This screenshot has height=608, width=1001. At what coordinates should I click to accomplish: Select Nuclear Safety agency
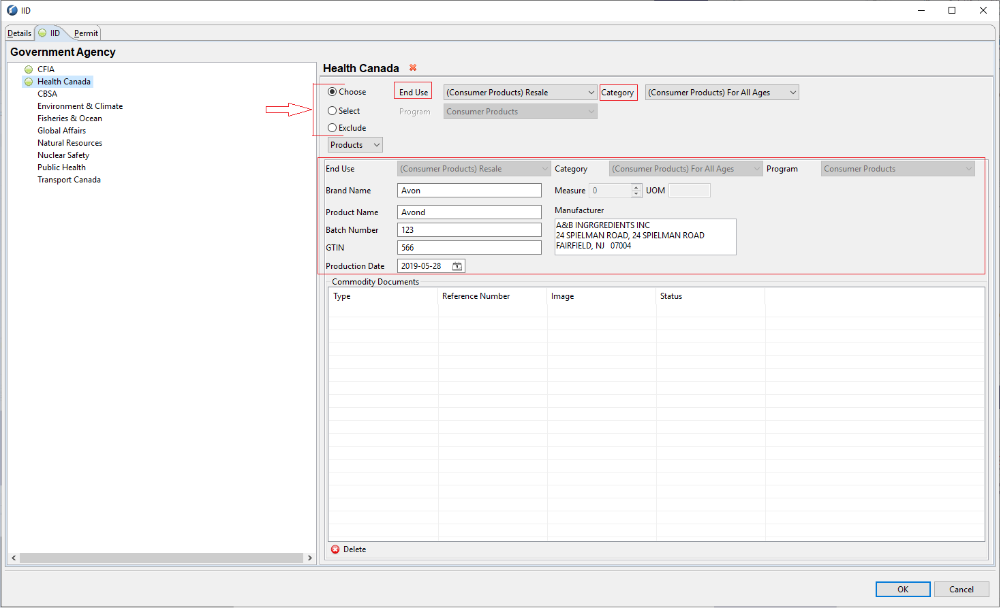63,155
